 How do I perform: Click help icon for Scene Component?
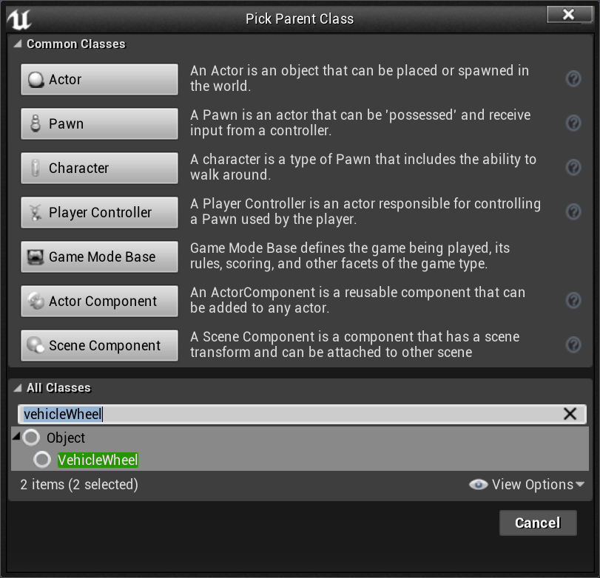(573, 345)
